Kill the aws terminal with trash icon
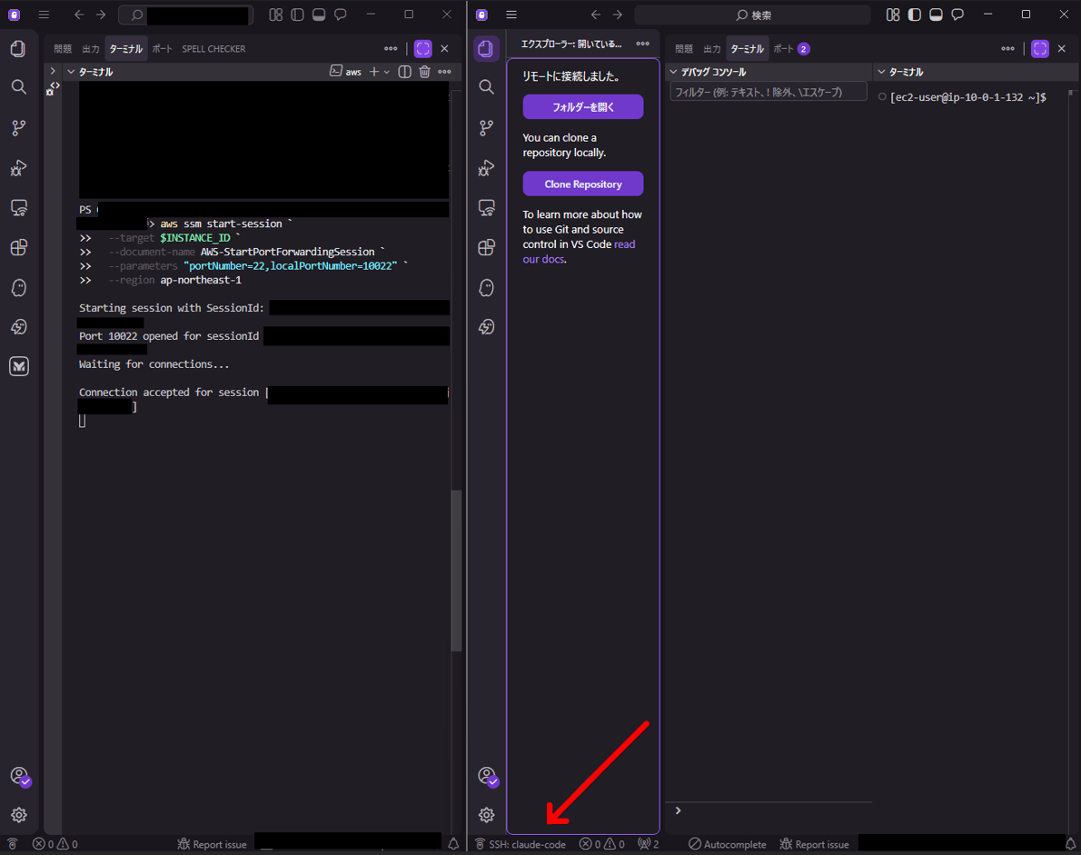 click(424, 72)
